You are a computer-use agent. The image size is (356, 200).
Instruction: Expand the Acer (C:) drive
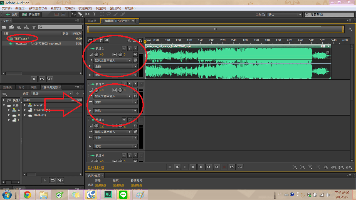tap(25, 105)
